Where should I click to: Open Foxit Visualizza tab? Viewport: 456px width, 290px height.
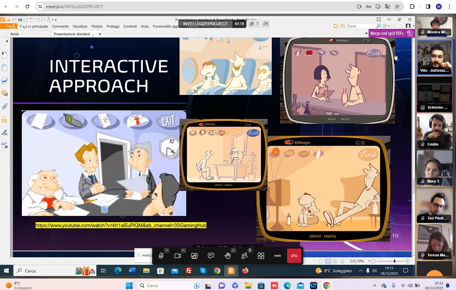pyautogui.click(x=80, y=26)
